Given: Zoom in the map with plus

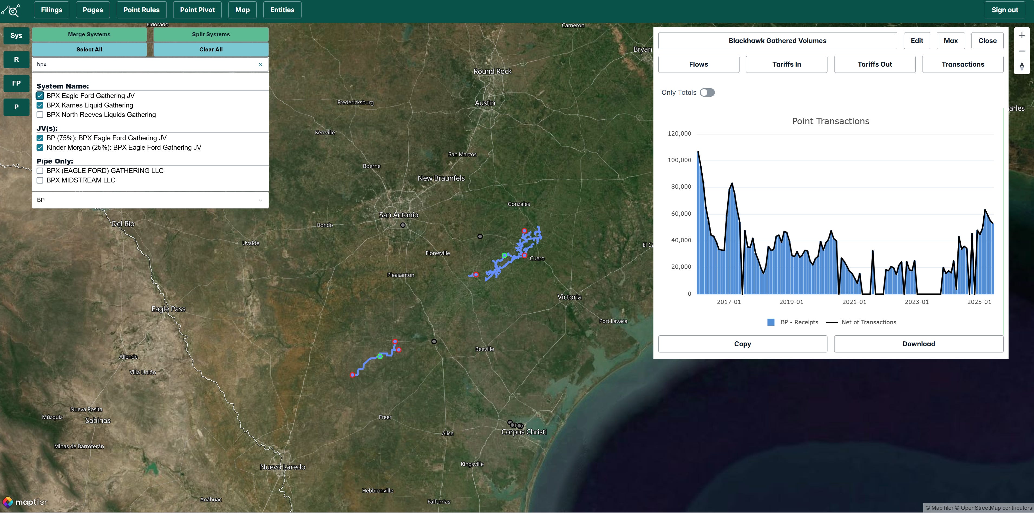Looking at the screenshot, I should [1022, 35].
